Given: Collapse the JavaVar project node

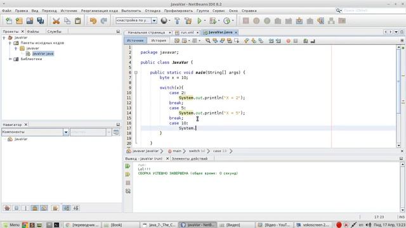Looking at the screenshot, I should tap(4, 38).
